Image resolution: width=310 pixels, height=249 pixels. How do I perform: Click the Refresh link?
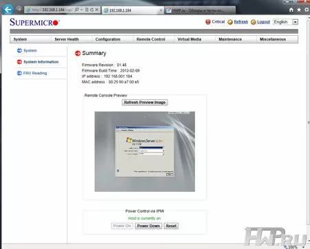pos(241,22)
